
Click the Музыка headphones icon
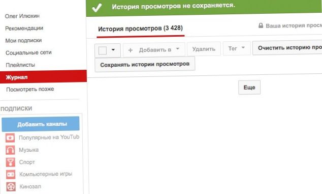(10, 150)
